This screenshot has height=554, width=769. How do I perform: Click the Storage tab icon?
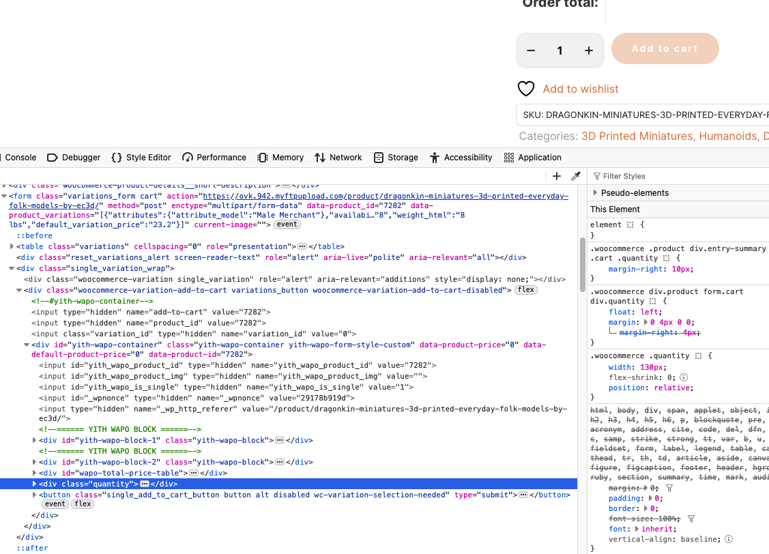coord(379,158)
